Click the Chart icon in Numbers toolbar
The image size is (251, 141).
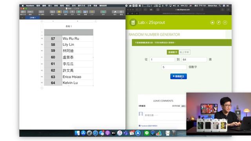click(x=65, y=12)
